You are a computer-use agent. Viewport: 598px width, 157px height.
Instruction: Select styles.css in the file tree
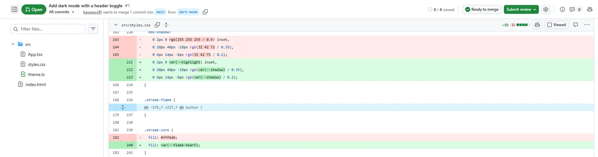click(x=37, y=65)
